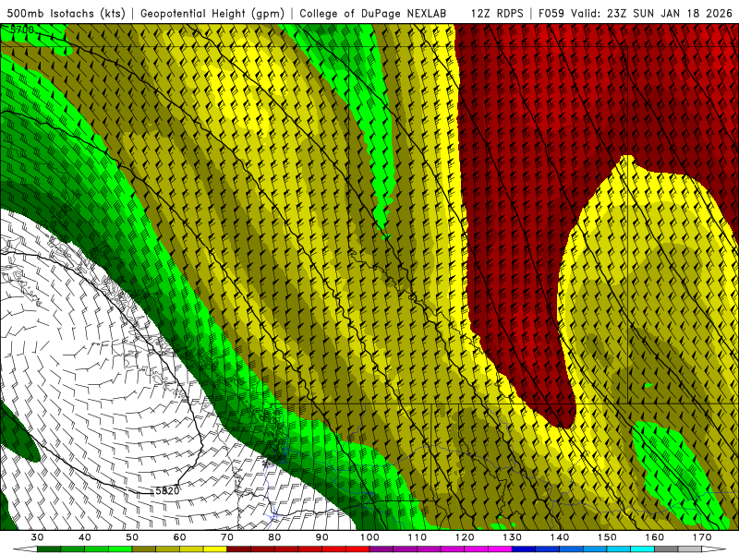Select the bright magenta colorbar segment ending at 130
The height and width of the screenshot is (554, 739).
click(x=501, y=549)
